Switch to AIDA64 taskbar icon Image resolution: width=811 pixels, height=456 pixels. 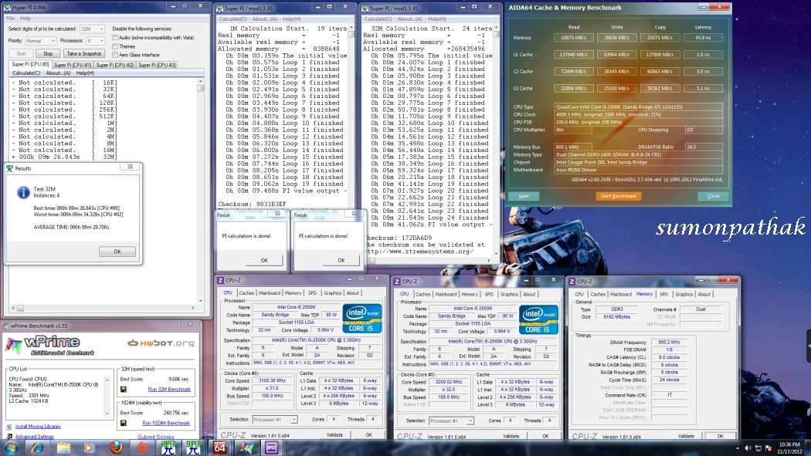click(x=220, y=448)
